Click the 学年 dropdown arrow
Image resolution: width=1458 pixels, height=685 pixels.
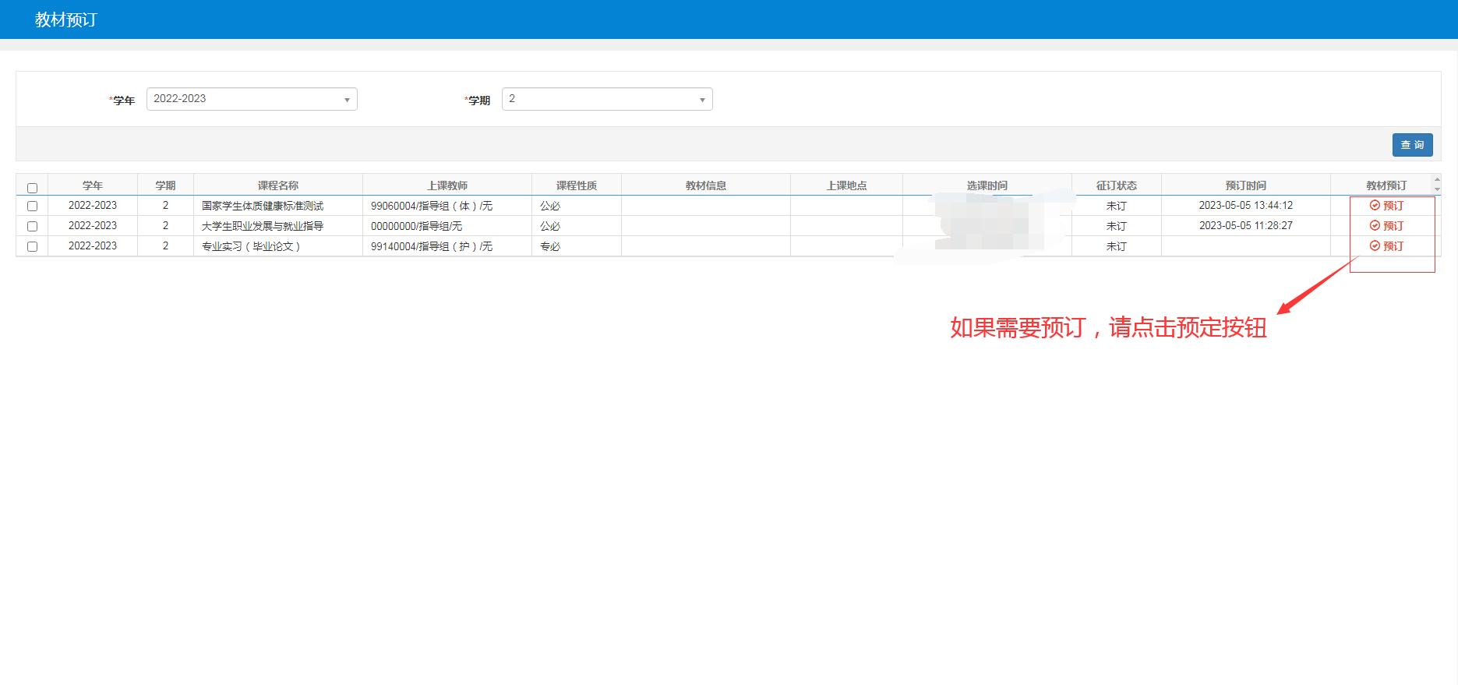click(347, 100)
